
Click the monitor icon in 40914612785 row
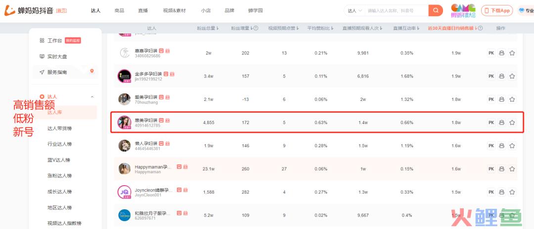coord(501,123)
